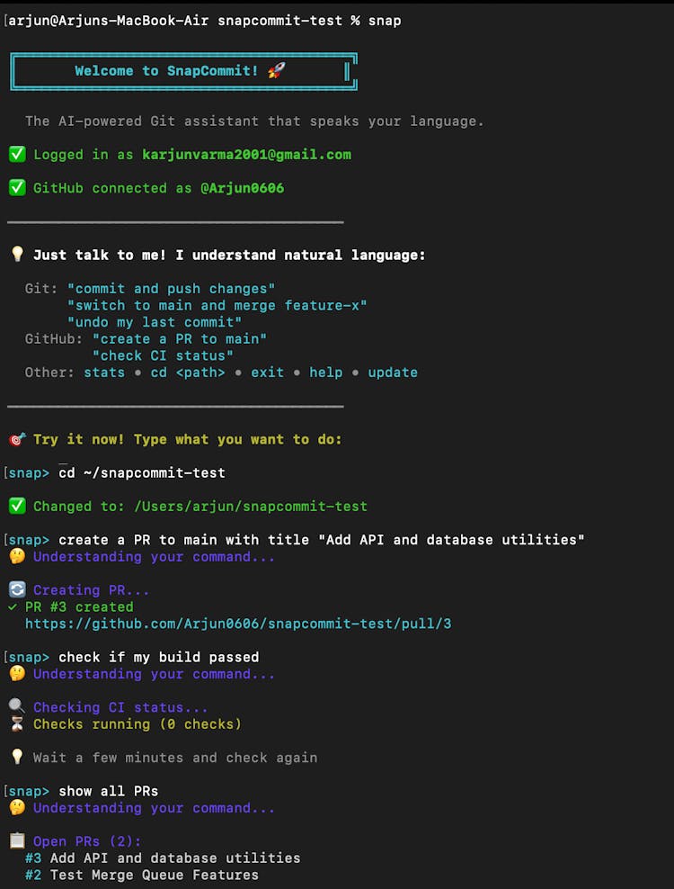The image size is (674, 889).
Task: Click the thinking emoji above 'Creating PR...'
Action: (x=17, y=557)
